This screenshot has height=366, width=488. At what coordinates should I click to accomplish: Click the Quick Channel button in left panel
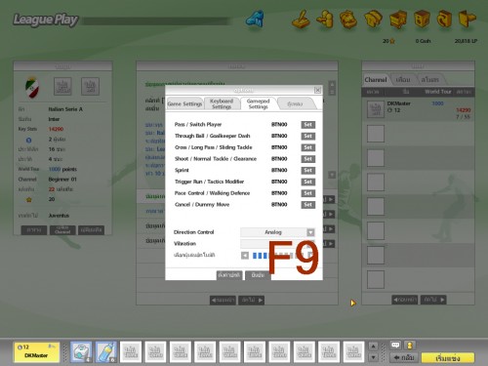(62, 230)
